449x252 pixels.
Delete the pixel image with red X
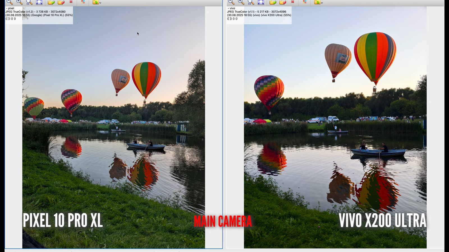[x=71, y=2]
